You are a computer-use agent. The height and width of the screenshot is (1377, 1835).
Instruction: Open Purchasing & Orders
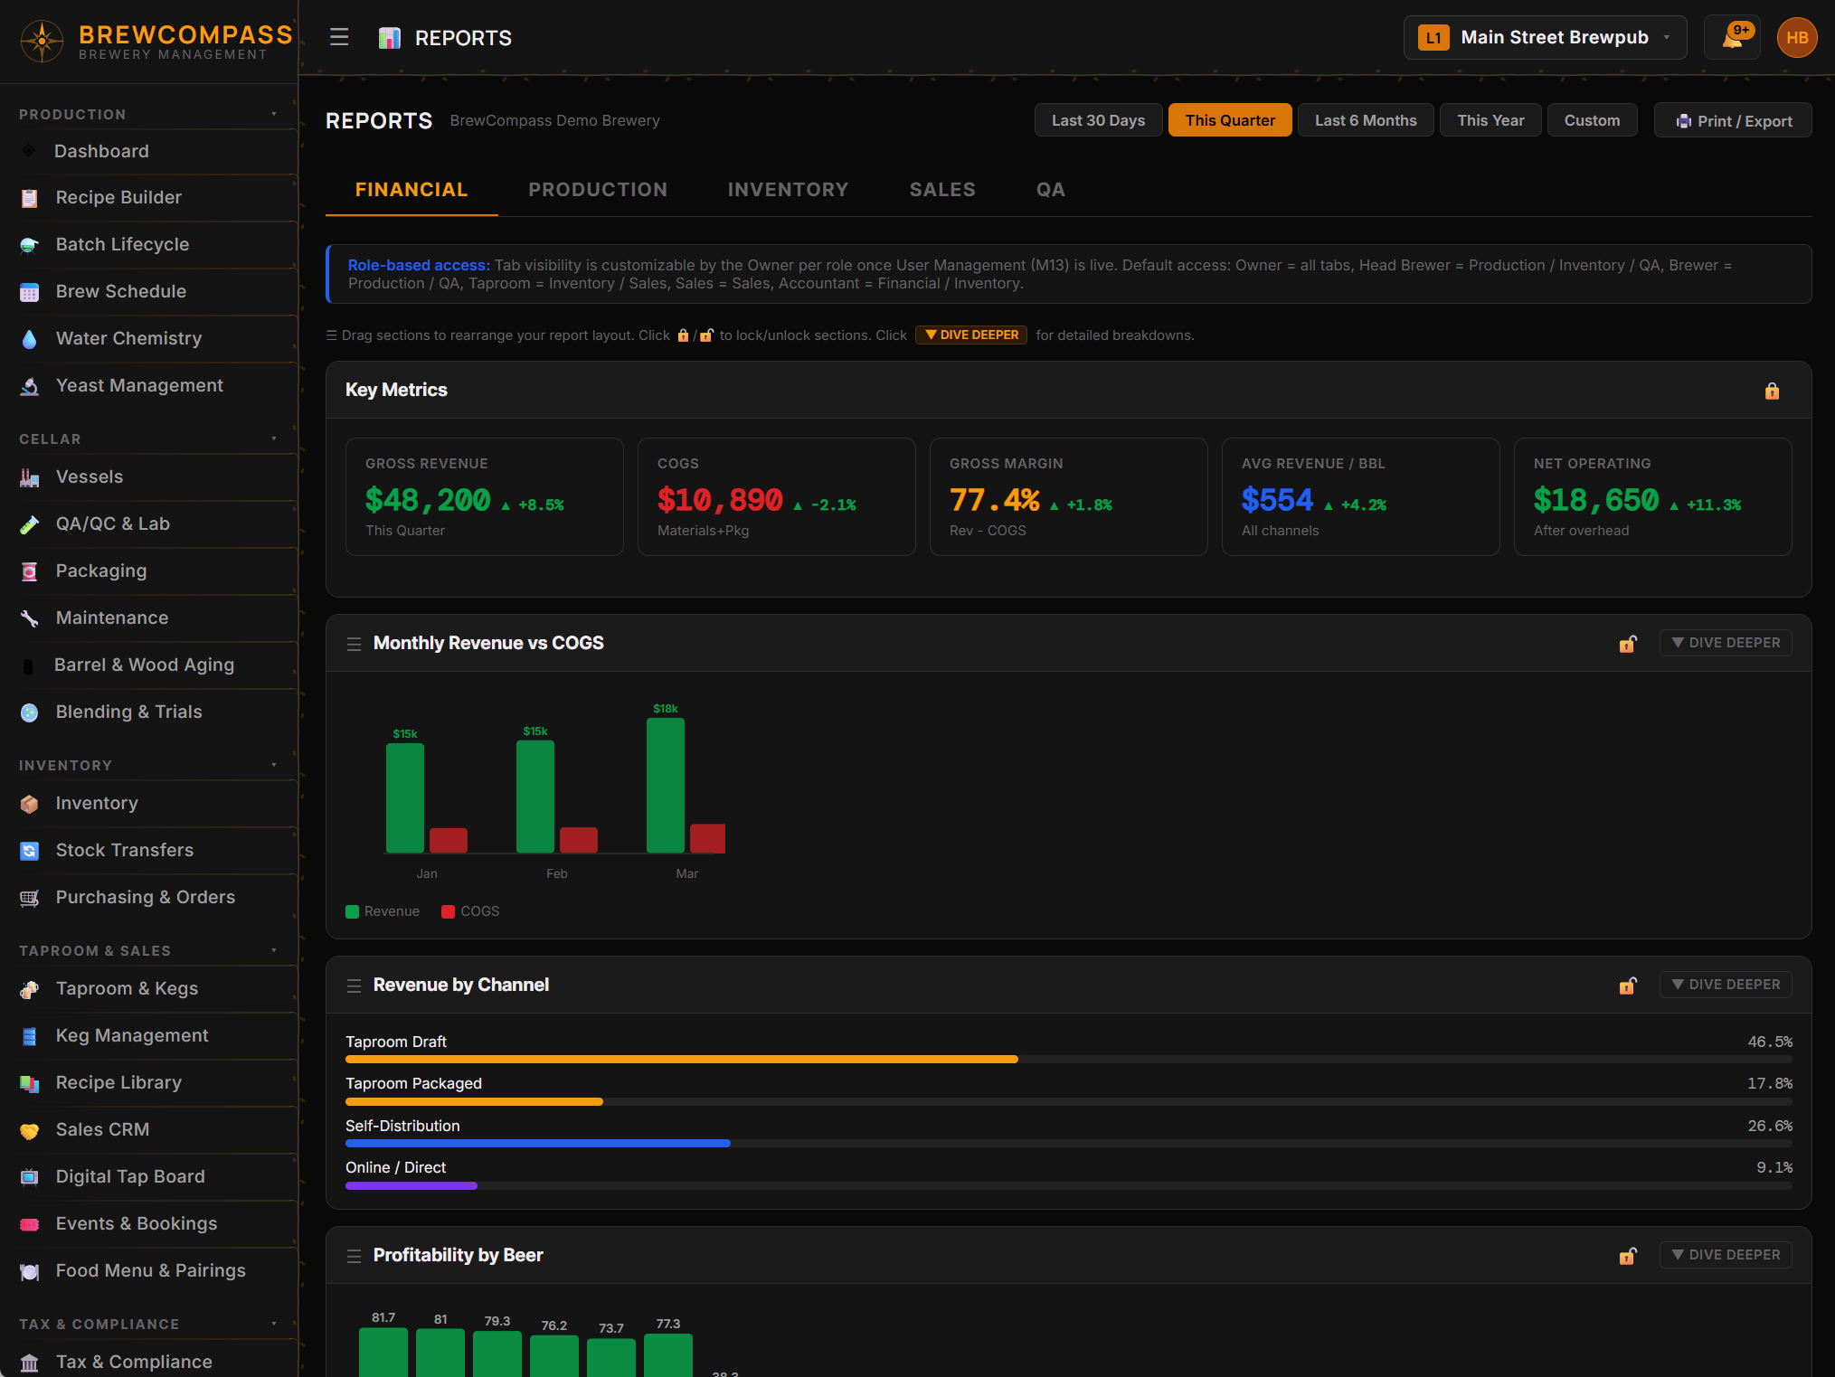tap(149, 897)
